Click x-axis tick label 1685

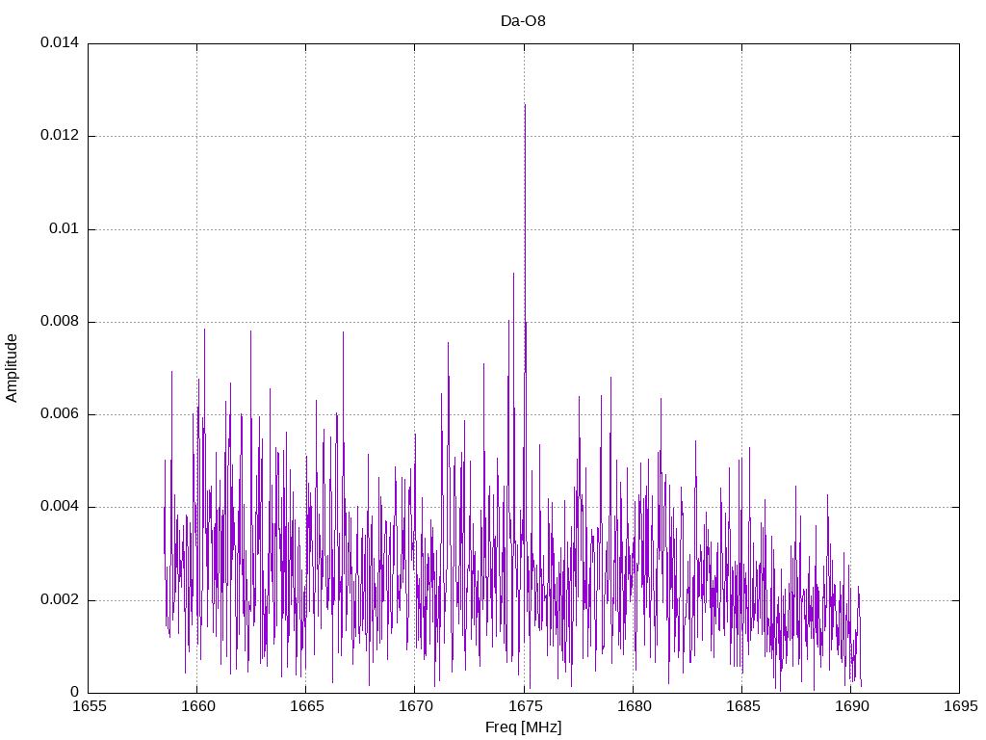click(x=742, y=706)
